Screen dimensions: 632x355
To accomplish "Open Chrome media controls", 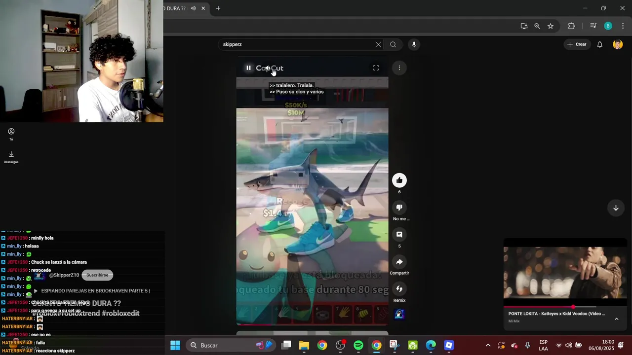I will pyautogui.click(x=593, y=26).
